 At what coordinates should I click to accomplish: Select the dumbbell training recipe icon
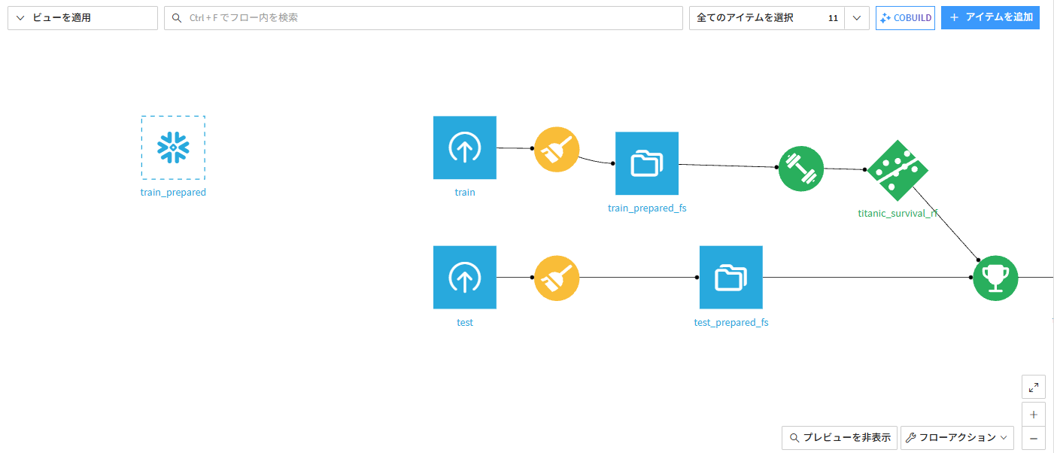pos(801,169)
